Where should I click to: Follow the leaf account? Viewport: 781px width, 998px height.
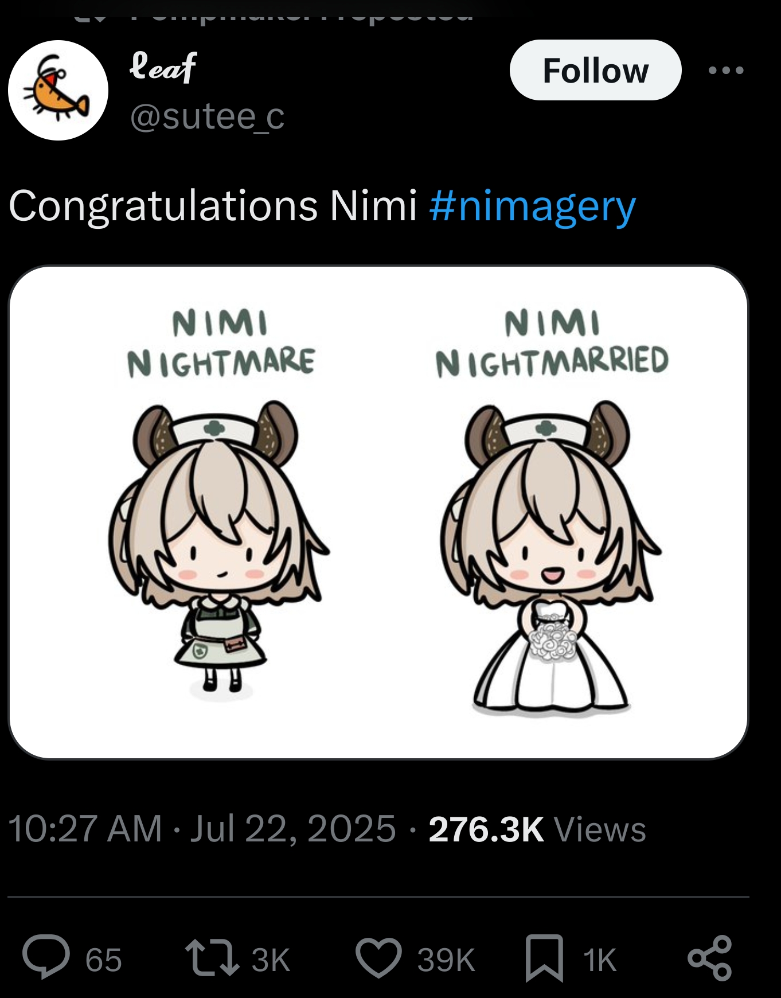point(595,71)
